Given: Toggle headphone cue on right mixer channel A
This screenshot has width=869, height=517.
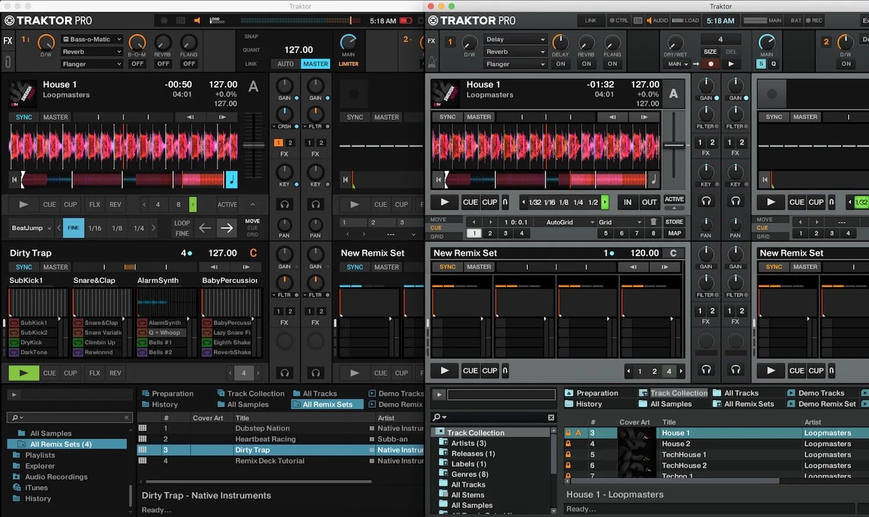Looking at the screenshot, I should click(706, 201).
